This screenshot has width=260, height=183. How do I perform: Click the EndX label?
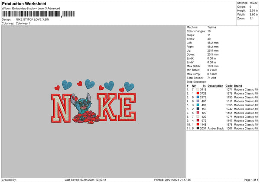(x=190, y=58)
